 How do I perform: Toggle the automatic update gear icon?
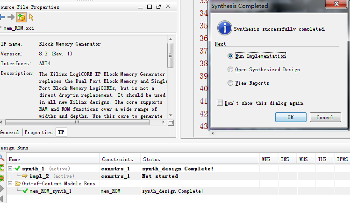click(21, 17)
